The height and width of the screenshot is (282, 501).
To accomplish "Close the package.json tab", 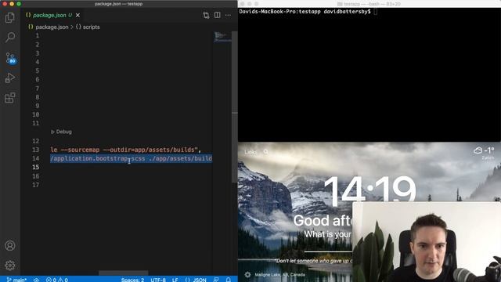I will [77, 15].
